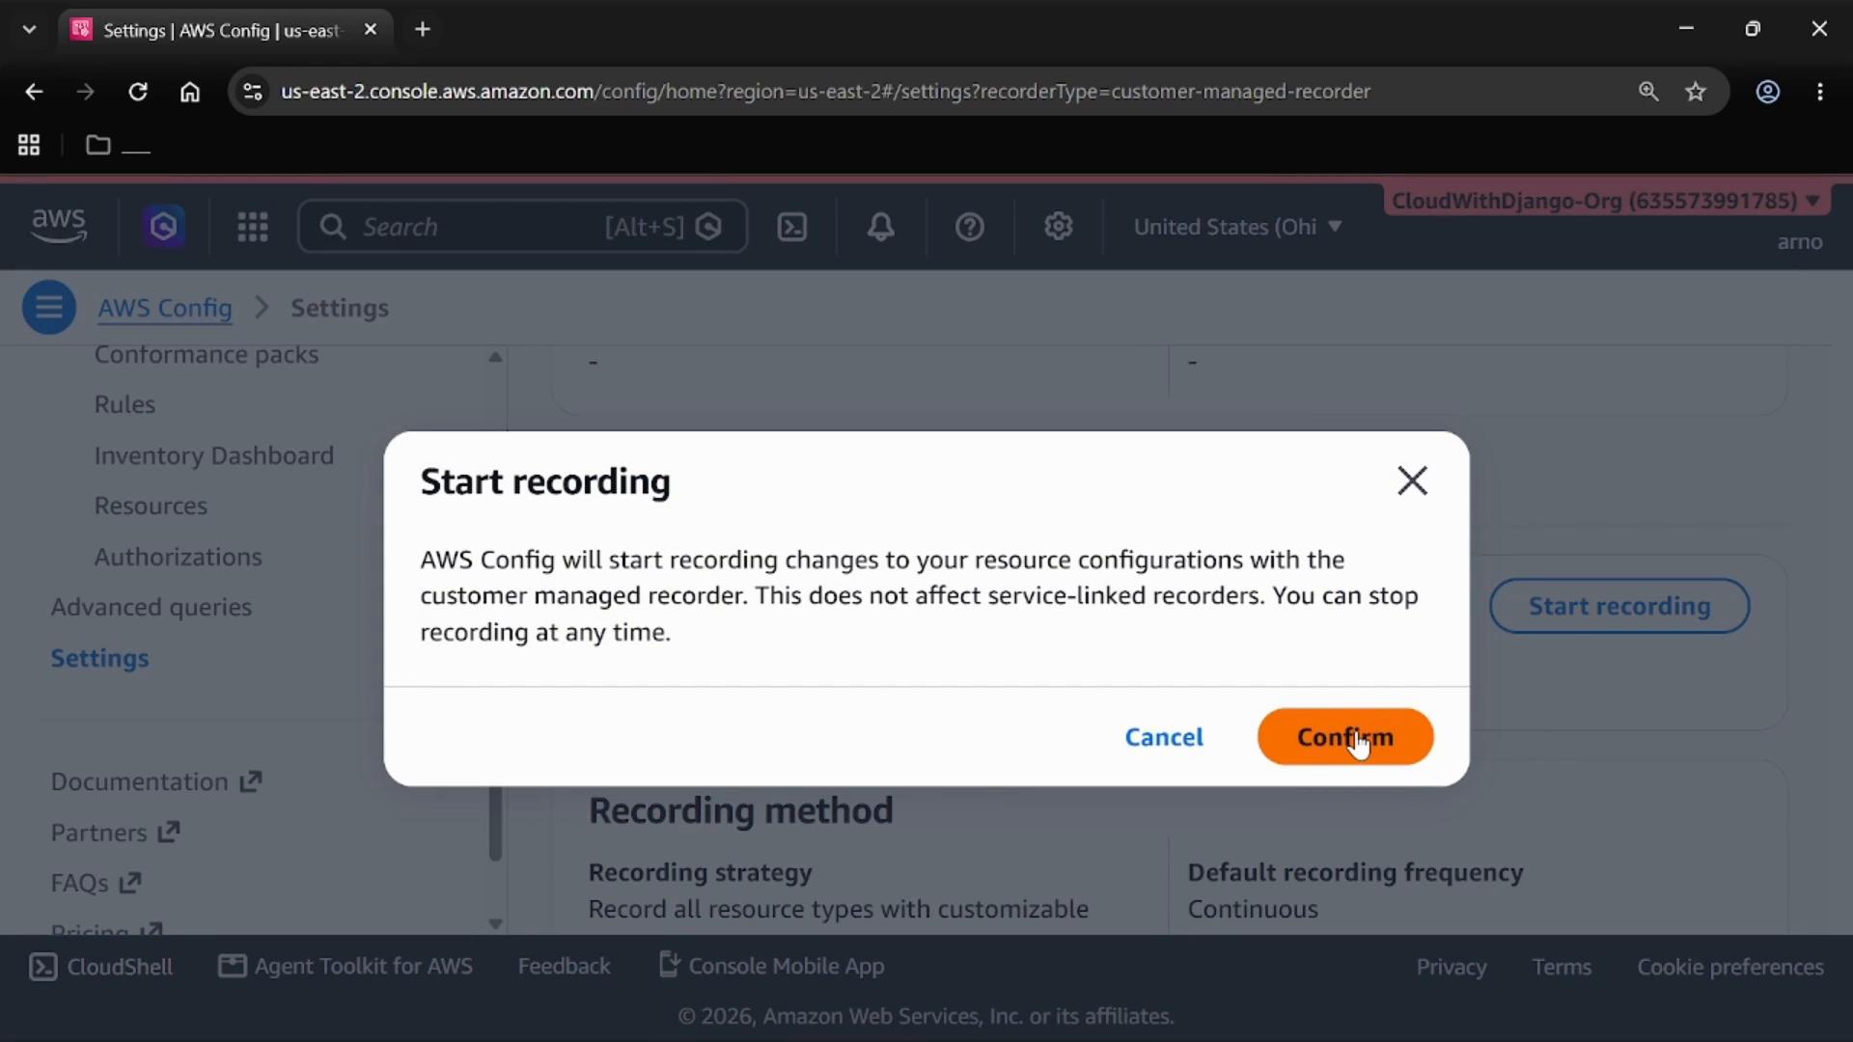Click sidebar scroll up arrow

click(495, 357)
